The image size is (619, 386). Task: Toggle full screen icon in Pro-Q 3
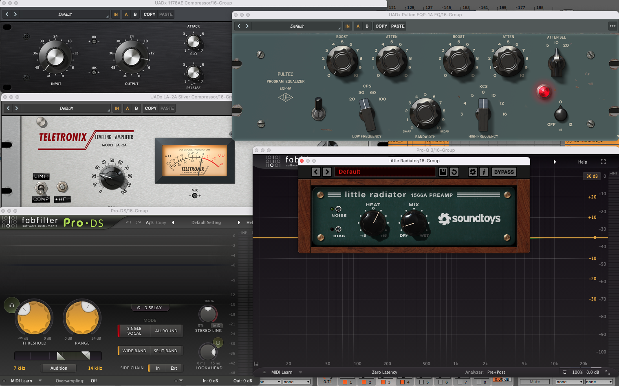click(x=603, y=162)
